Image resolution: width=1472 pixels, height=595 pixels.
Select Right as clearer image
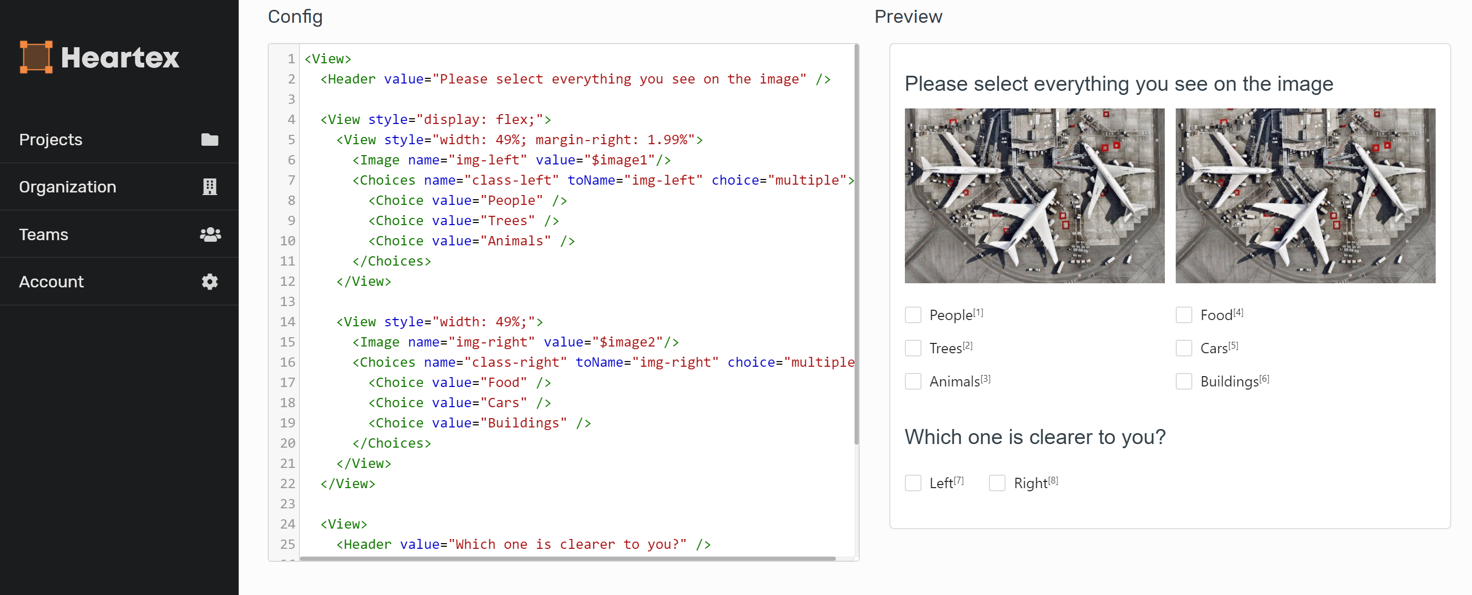pos(997,483)
